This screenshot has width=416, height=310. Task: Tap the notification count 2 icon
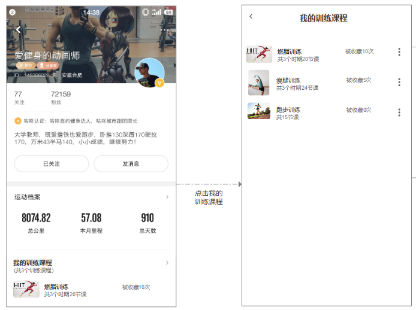[x=12, y=12]
